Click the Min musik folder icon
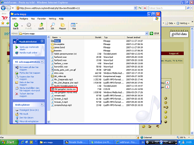The image size is (194, 145). point(17,114)
